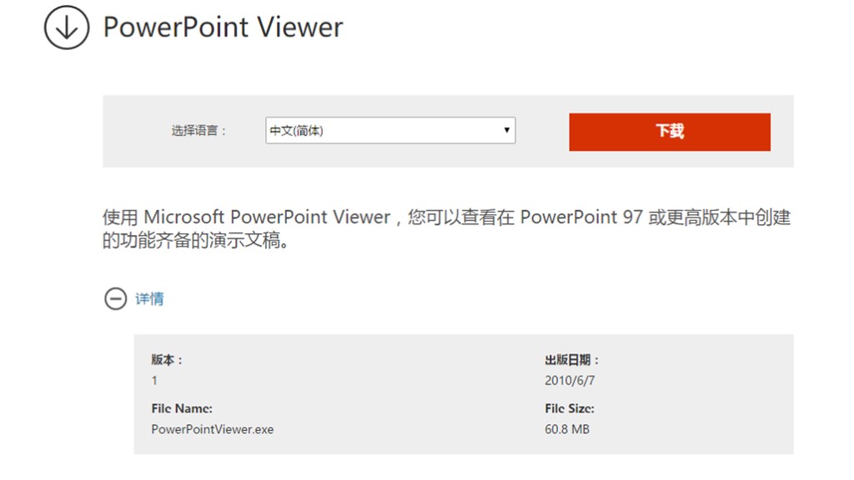Viewport: 854px width, 480px height.
Task: Click the 详情 details link
Action: (x=150, y=299)
